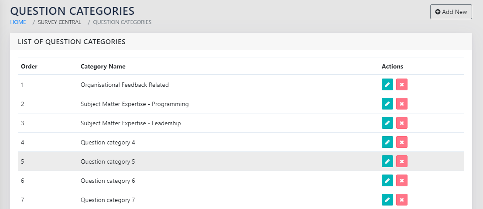Image resolution: width=483 pixels, height=209 pixels.
Task: Delete the Organisational Feedback Related category
Action: click(x=402, y=85)
